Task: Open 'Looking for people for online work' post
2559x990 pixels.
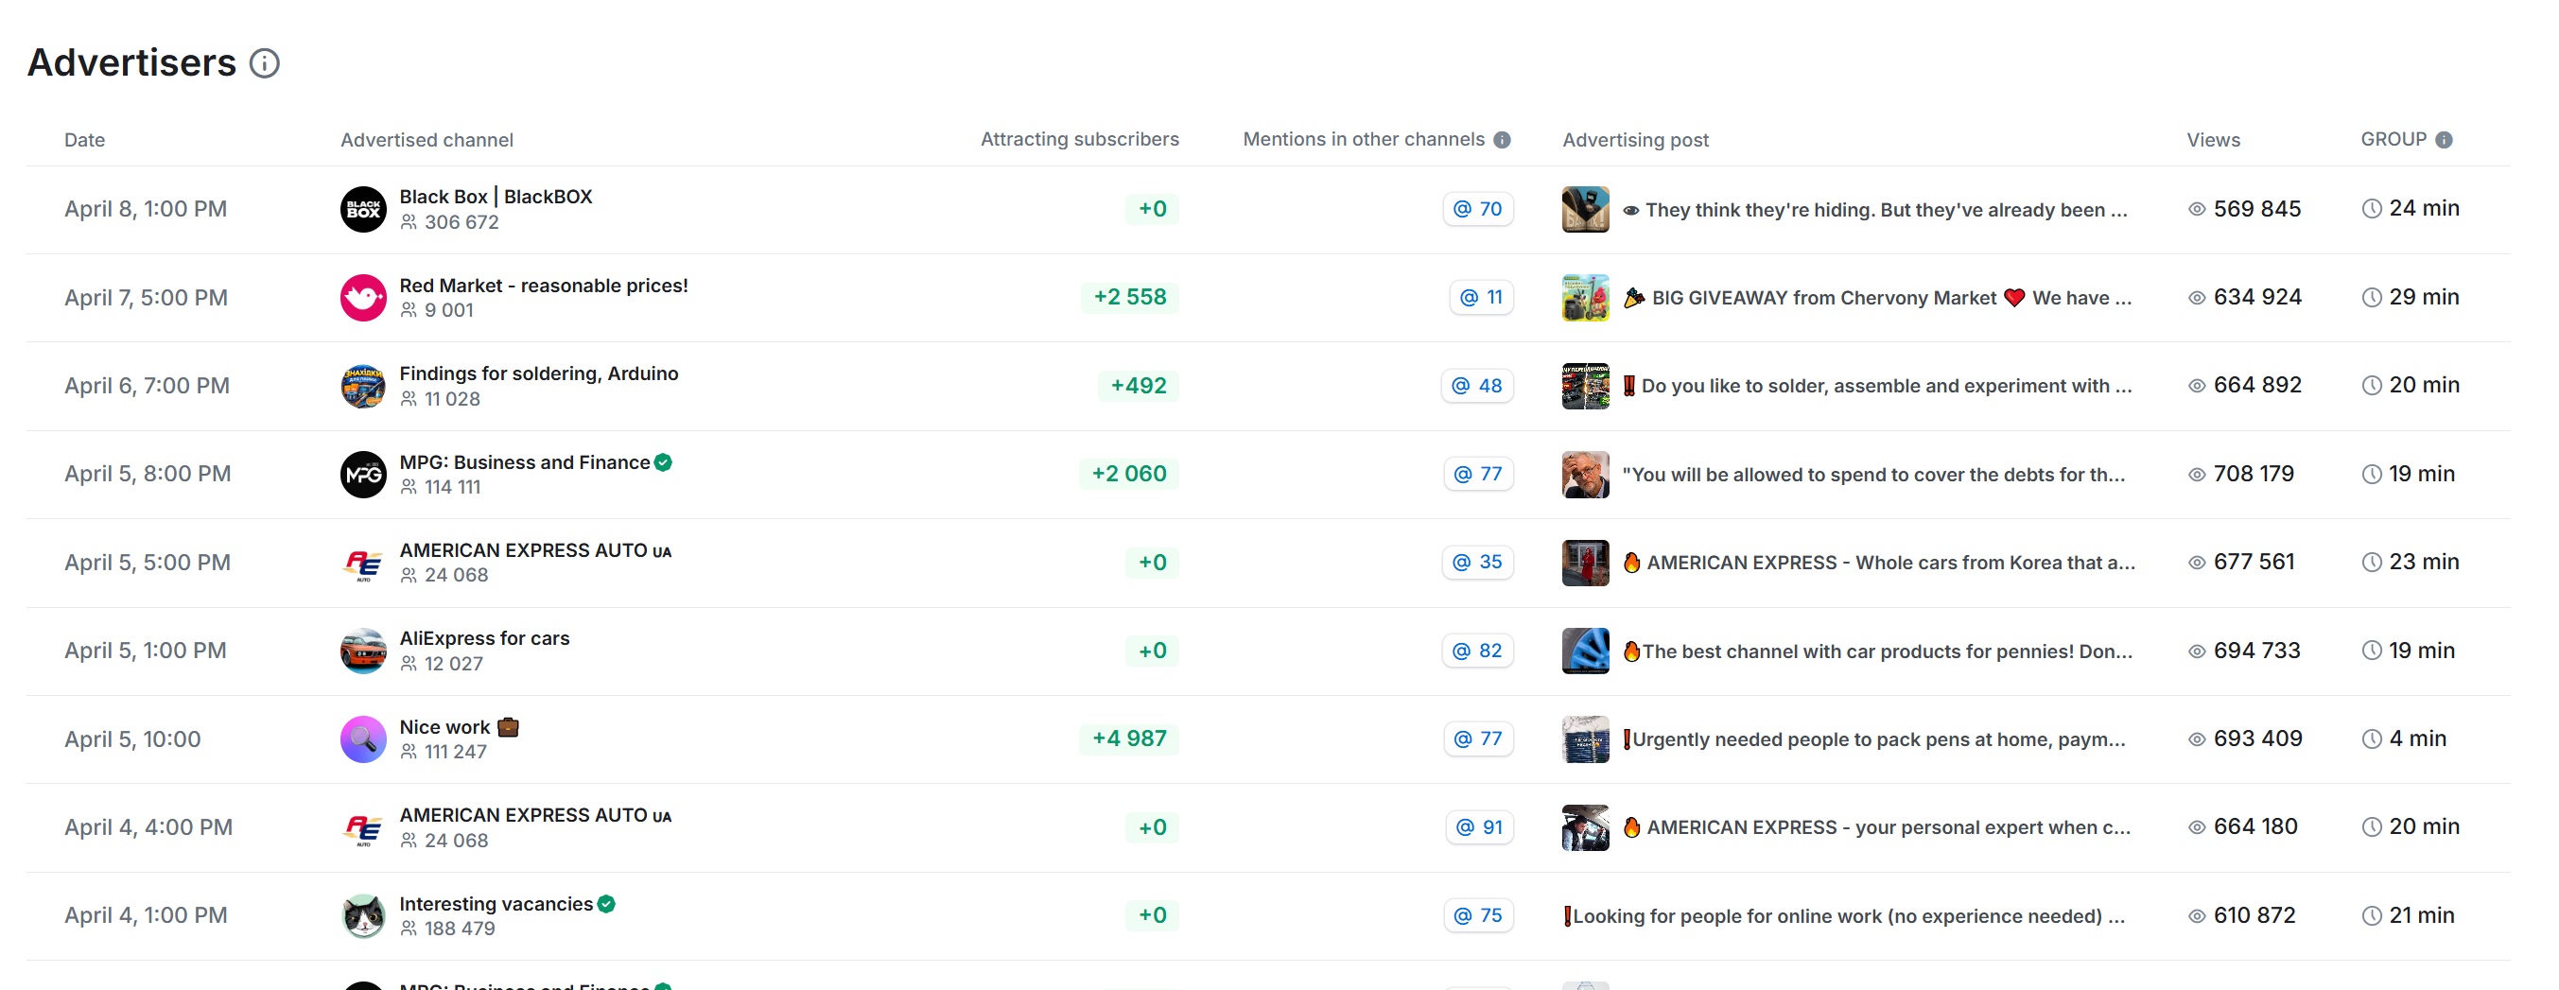Action: [x=1844, y=916]
